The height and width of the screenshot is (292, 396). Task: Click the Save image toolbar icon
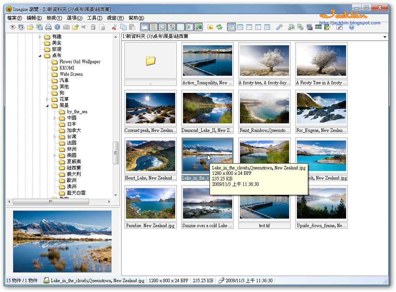pos(39,27)
